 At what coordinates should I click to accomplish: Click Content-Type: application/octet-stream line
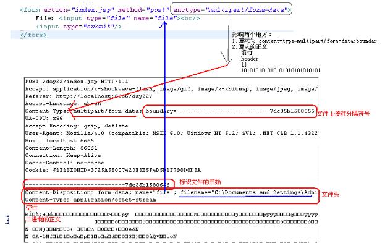tap(90, 200)
